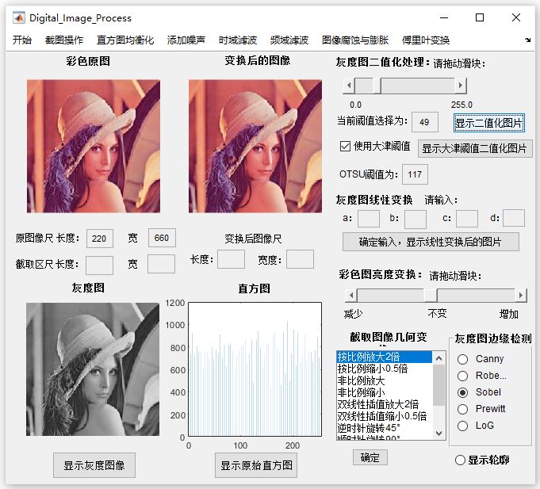The image size is (540, 489).
Task: Click left arrow of threshold slider
Action: (x=349, y=86)
